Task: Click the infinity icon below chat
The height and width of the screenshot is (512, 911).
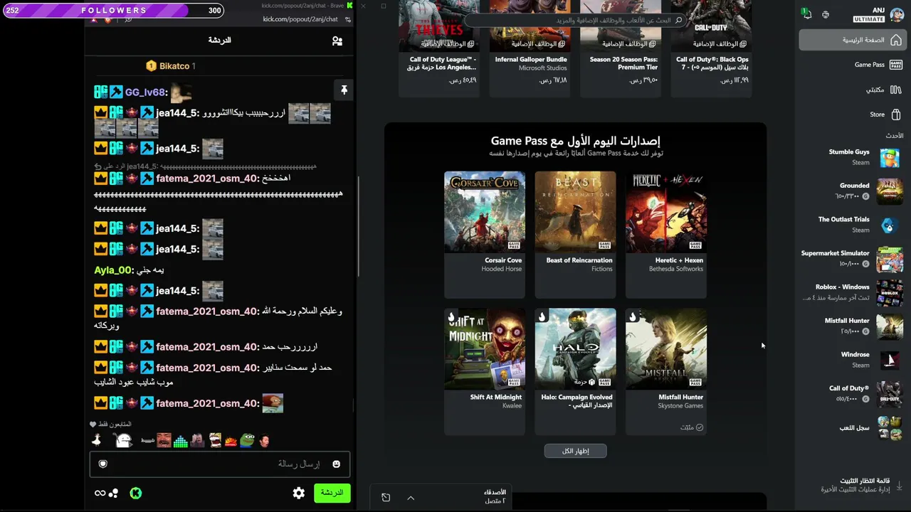Action: [100, 493]
